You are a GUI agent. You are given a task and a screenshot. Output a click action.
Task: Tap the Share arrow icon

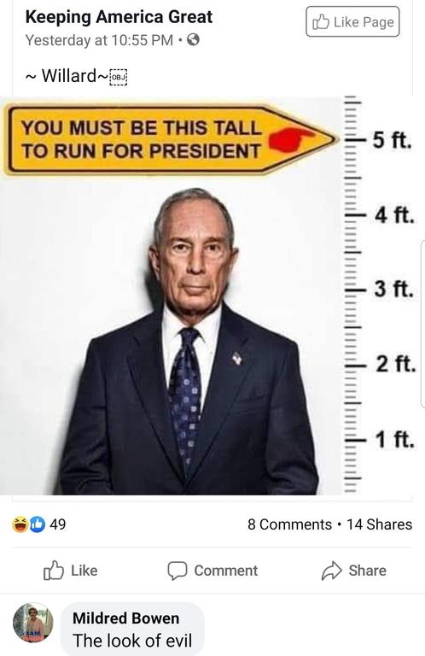pos(331,571)
